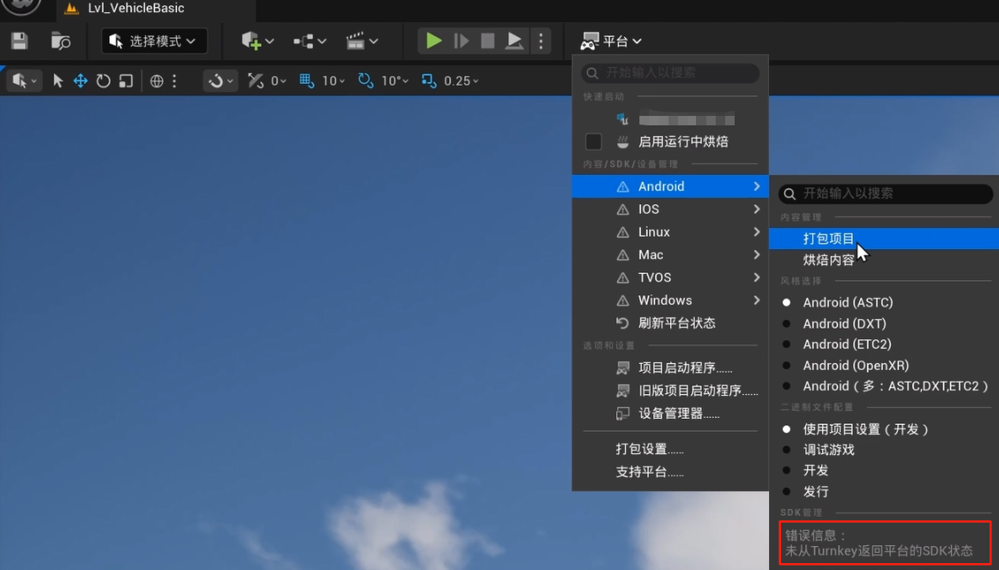
Task: Open the content browser search icon
Action: pos(61,41)
